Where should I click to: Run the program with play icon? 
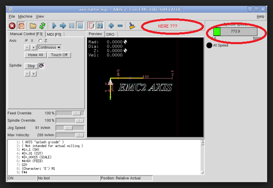[x=54, y=26]
